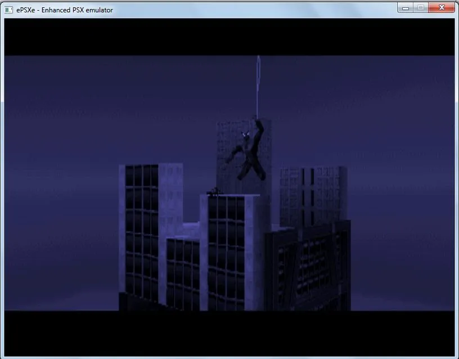Click the 'ePSXe - Enhanced PSX emulator' title text
Screen dimensions: 459x359
coord(65,10)
